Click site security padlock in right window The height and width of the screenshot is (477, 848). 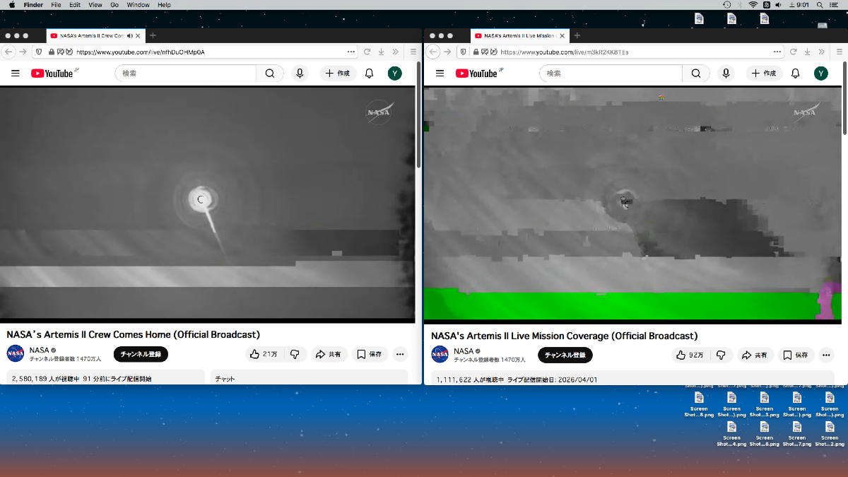tap(477, 52)
